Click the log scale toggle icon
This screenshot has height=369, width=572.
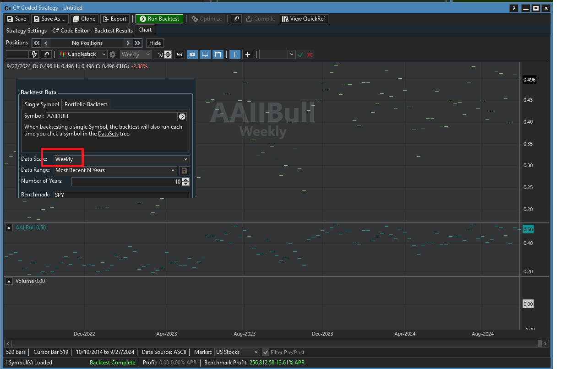click(180, 54)
